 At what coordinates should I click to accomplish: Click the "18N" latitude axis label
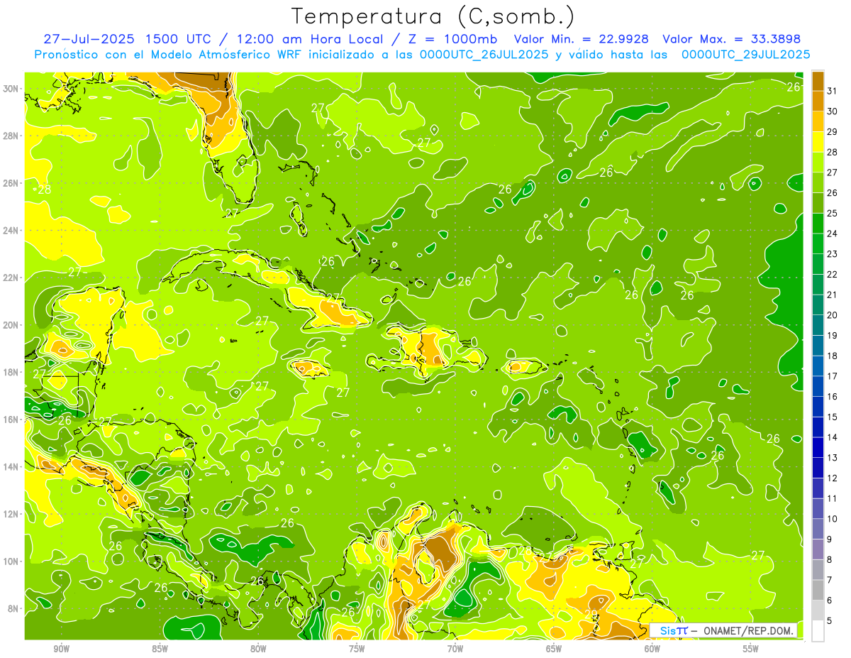pos(11,373)
